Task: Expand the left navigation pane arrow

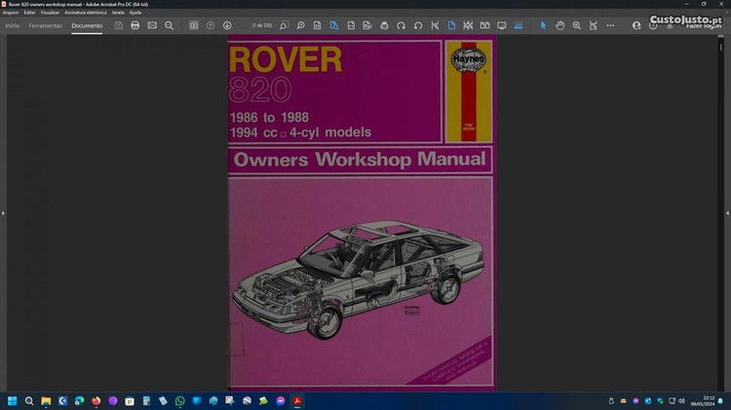Action: click(x=3, y=212)
